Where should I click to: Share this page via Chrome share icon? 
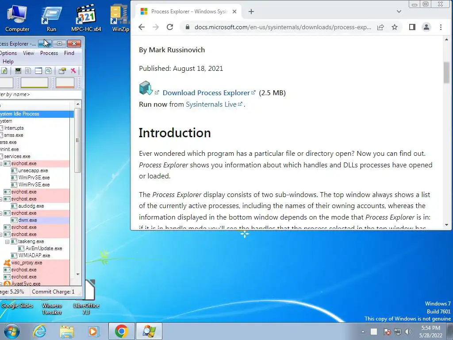380,27
